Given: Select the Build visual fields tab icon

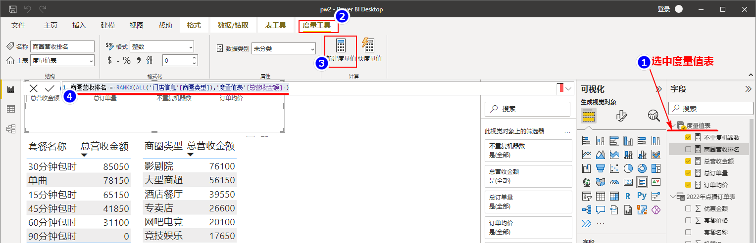Looking at the screenshot, I should 588,116.
